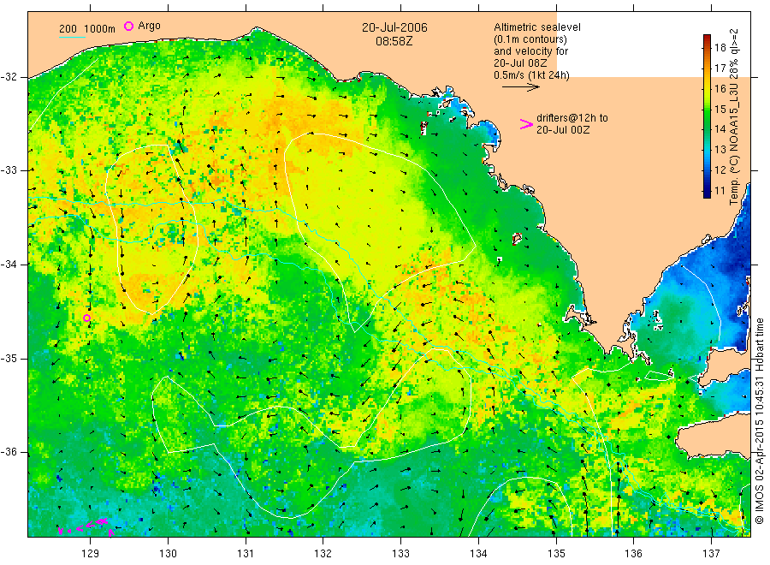Click the magenta drifter track at bottom left

point(86,526)
